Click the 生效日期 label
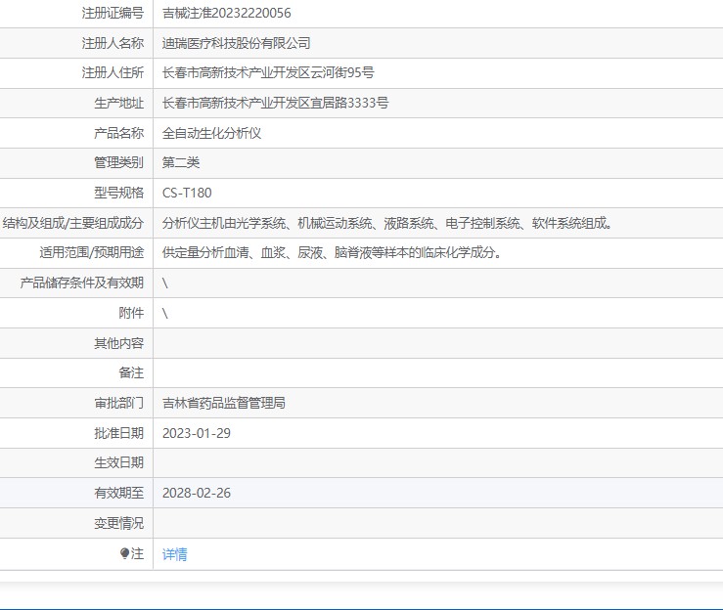Viewport: 723px width, 610px height. (119, 462)
